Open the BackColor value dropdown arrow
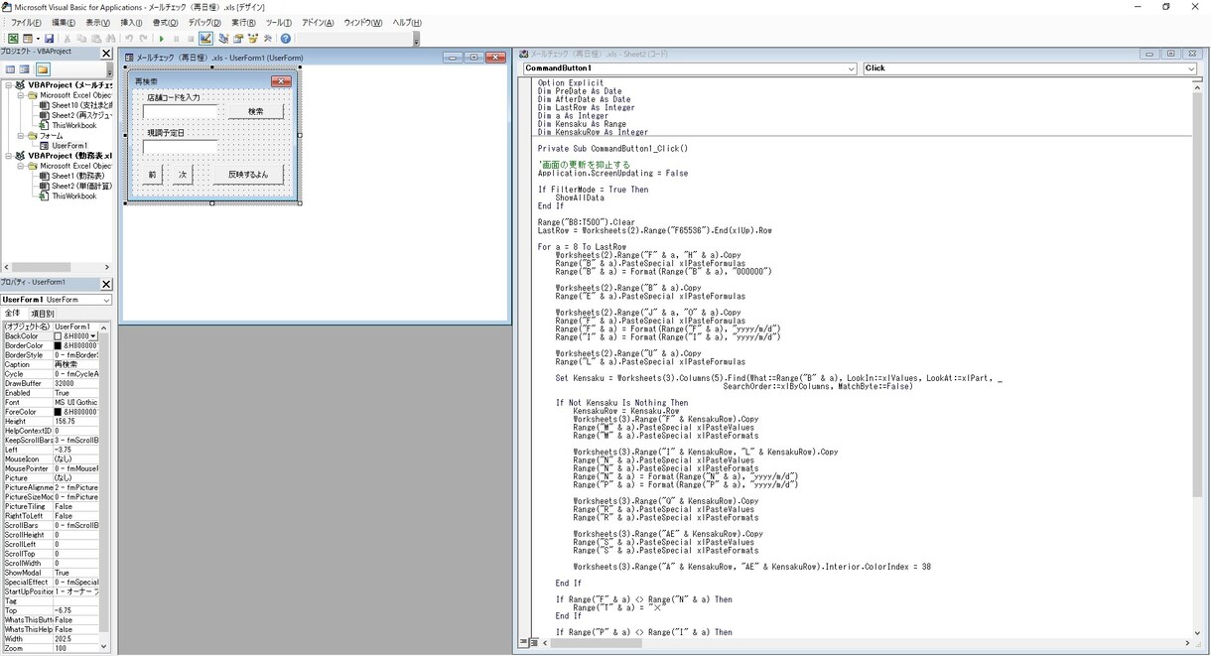1211x656 pixels. pos(94,336)
